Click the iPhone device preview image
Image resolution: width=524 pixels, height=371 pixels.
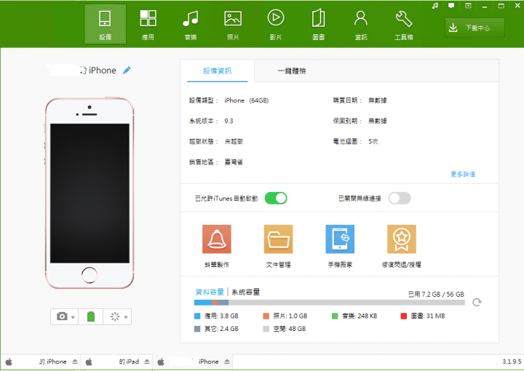[x=90, y=193]
